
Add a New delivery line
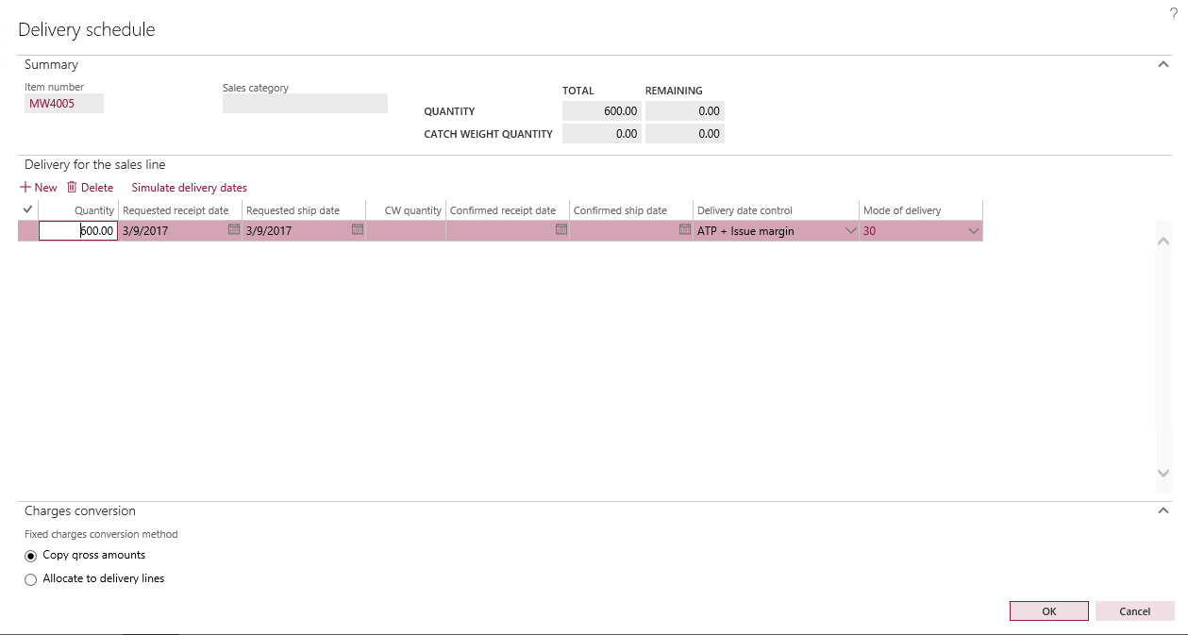pos(39,188)
